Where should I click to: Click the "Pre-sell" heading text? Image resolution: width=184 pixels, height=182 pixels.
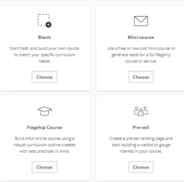[x=141, y=127]
